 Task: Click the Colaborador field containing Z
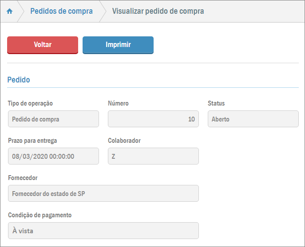click(153, 156)
